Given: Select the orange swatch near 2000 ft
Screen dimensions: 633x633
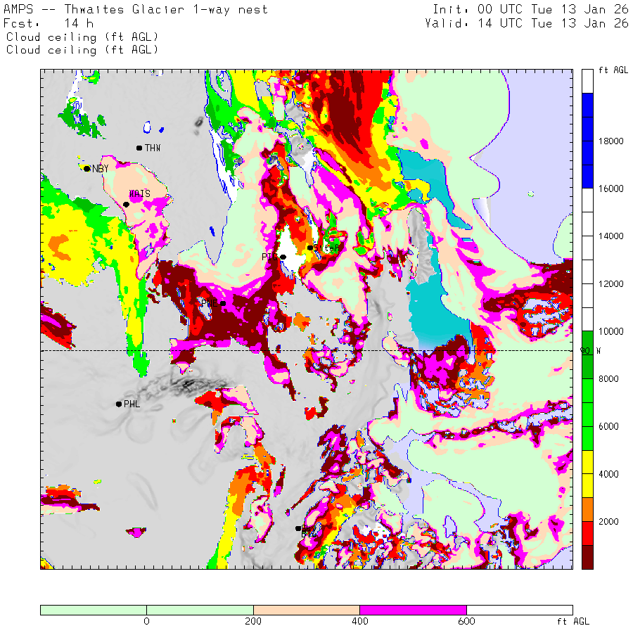Looking at the screenshot, I should (x=587, y=510).
